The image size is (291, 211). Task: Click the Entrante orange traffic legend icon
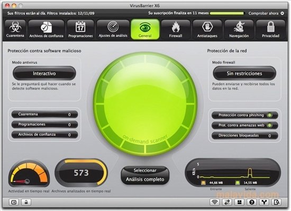point(203,183)
